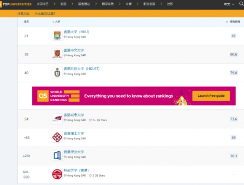
Task: Click the location pin for 香港中文大学
Action: tap(65, 55)
